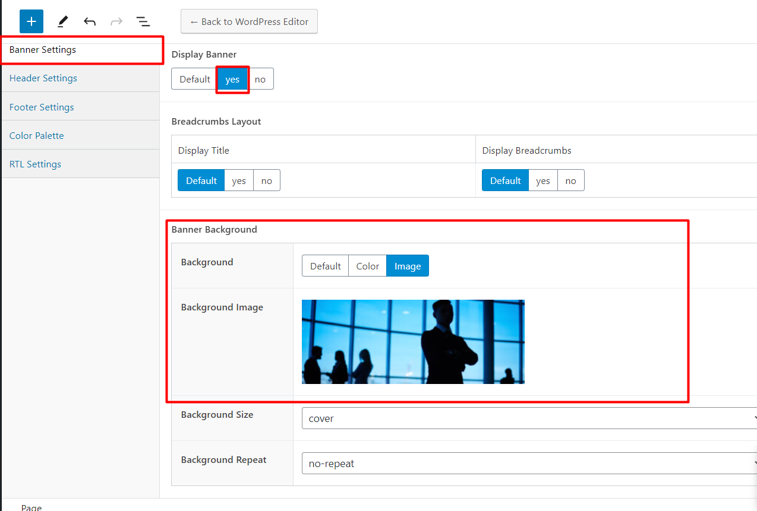The width and height of the screenshot is (757, 511).
Task: Switch to Header Settings tab
Action: [x=81, y=78]
